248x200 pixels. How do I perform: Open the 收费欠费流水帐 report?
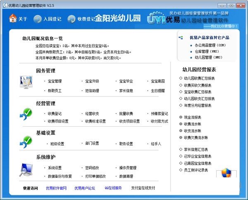[x=196, y=138]
